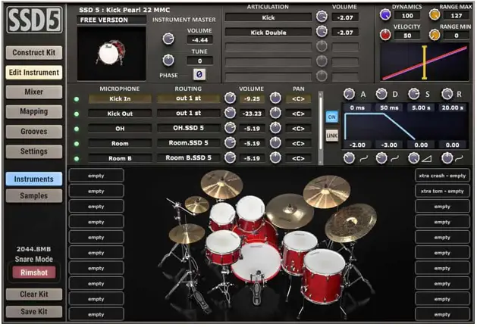This screenshot has height=327, width=477.
Task: Click the Kick Out pan knob
Action: (275, 113)
